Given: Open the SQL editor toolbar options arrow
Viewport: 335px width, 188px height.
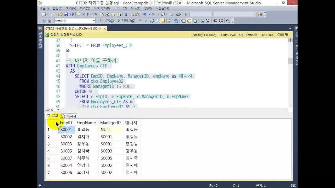Looking at the screenshot, I should tap(233, 21).
